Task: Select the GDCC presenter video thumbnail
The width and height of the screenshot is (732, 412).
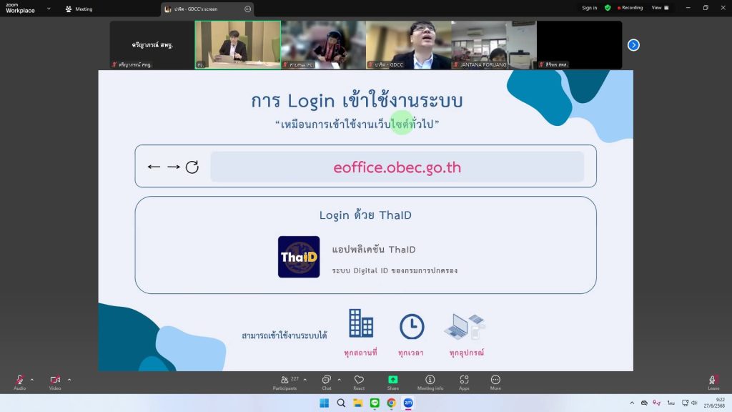Action: [408, 45]
